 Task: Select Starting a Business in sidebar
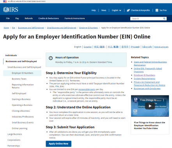pos(21,99)
